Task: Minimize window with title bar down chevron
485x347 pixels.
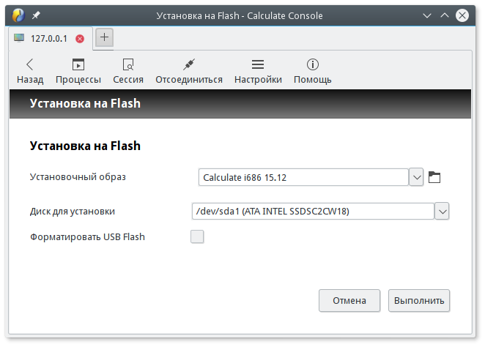Action: (427, 15)
